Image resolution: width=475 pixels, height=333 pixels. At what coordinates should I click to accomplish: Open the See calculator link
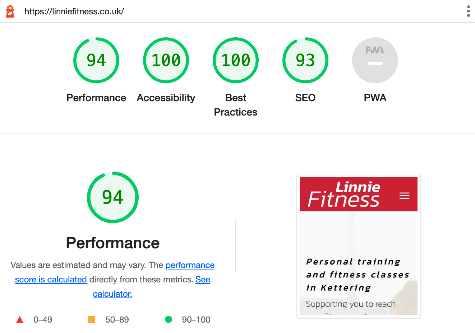tap(112, 294)
